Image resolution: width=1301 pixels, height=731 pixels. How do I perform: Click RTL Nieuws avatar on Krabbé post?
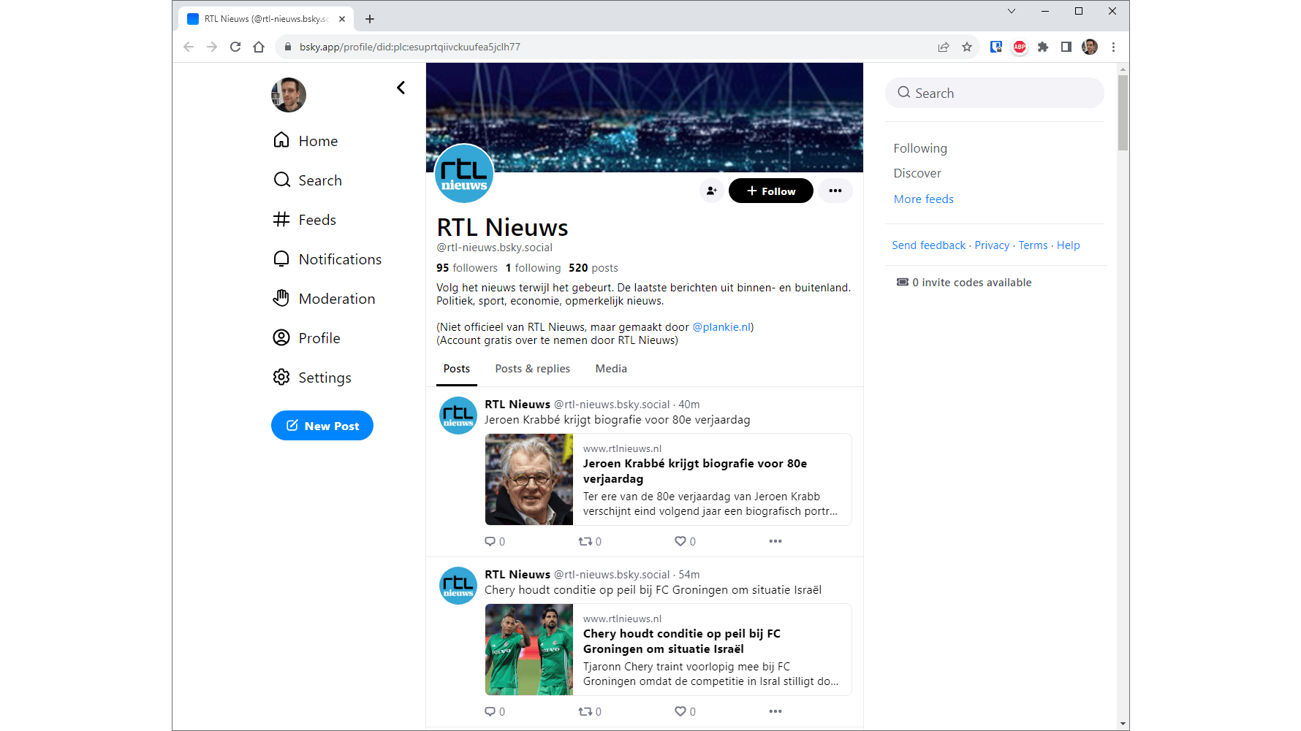458,416
